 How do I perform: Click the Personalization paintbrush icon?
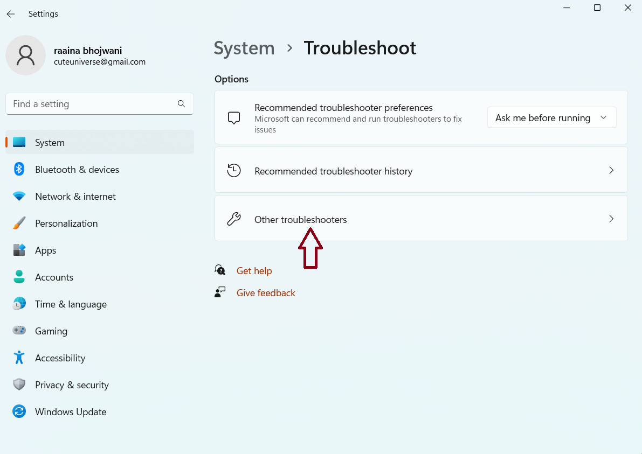coord(19,223)
